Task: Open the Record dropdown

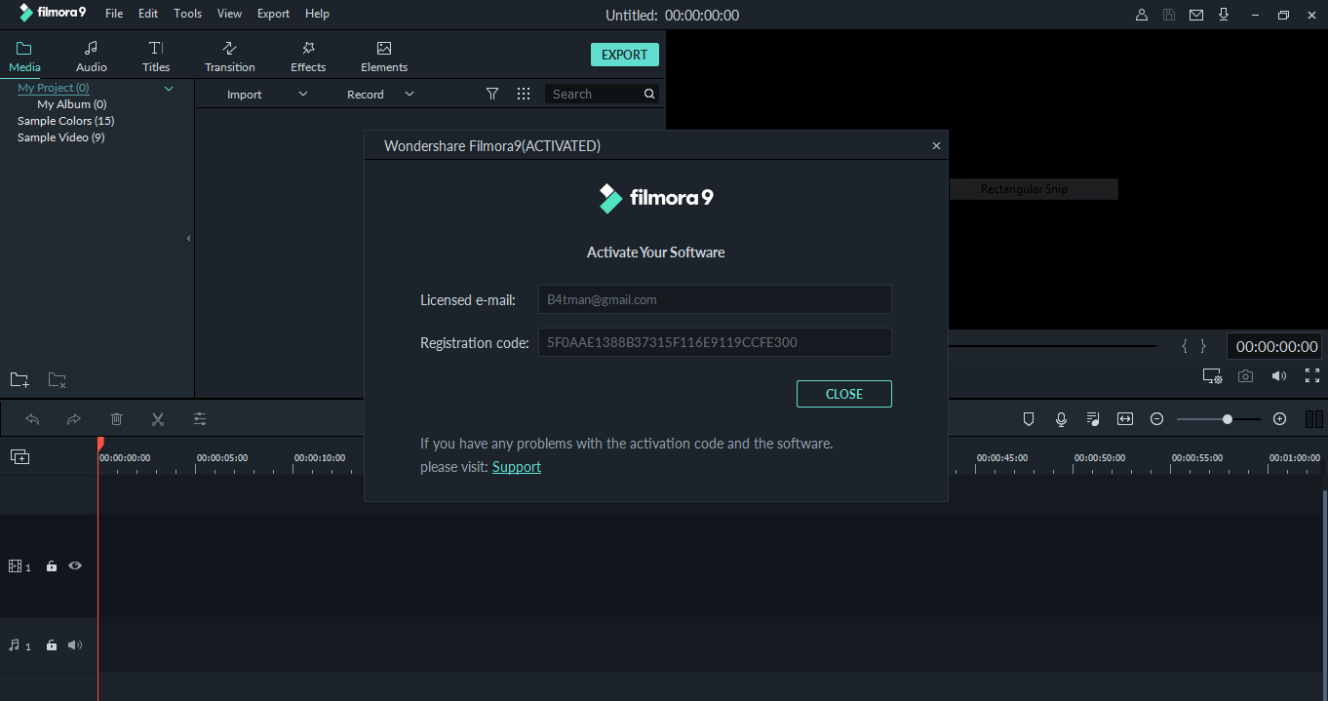Action: tap(380, 94)
